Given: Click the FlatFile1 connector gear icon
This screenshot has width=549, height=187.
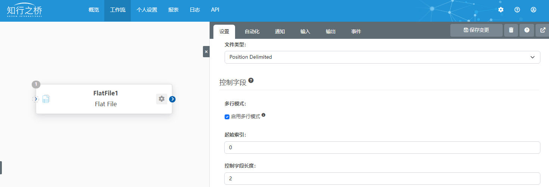Looking at the screenshot, I should point(161,99).
